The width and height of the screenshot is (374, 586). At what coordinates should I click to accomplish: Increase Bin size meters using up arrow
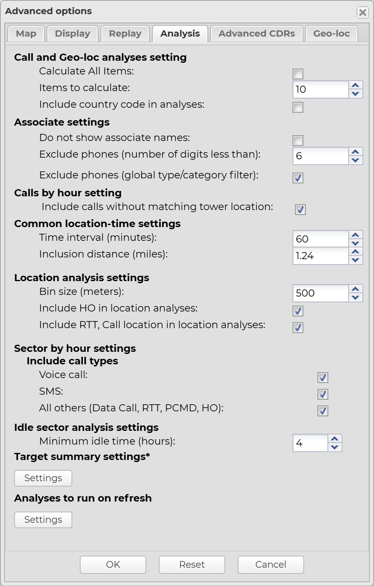[x=355, y=289]
